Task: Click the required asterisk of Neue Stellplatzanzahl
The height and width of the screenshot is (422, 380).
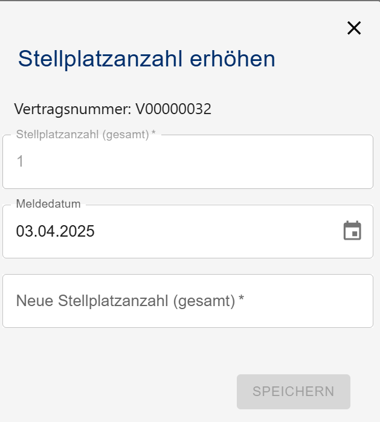Action: pyautogui.click(x=241, y=299)
